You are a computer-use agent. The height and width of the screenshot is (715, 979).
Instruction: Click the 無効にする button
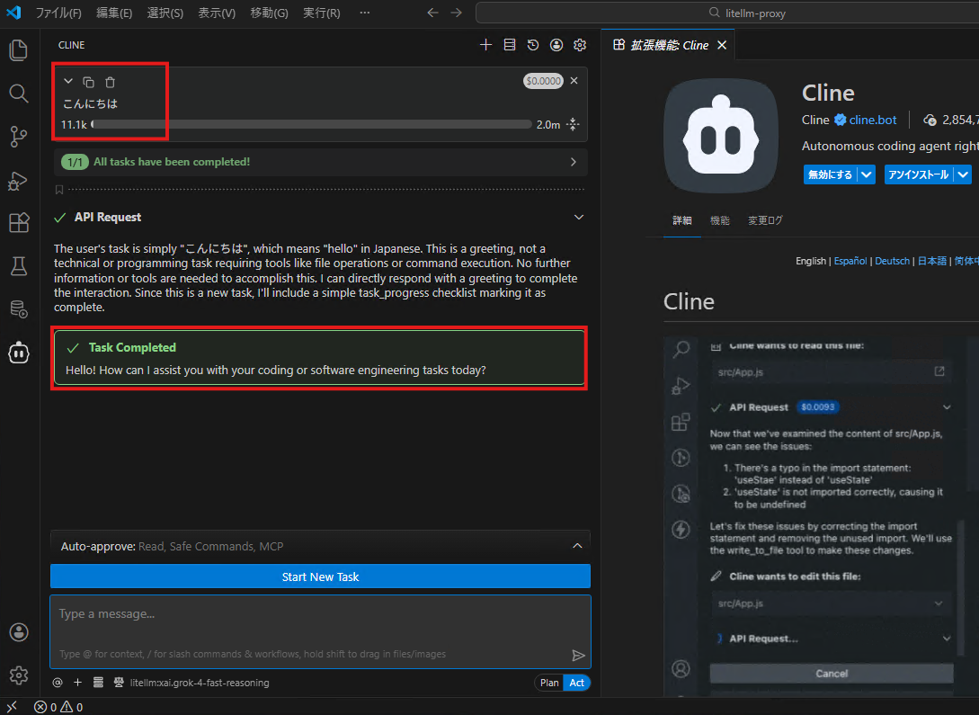click(x=831, y=174)
